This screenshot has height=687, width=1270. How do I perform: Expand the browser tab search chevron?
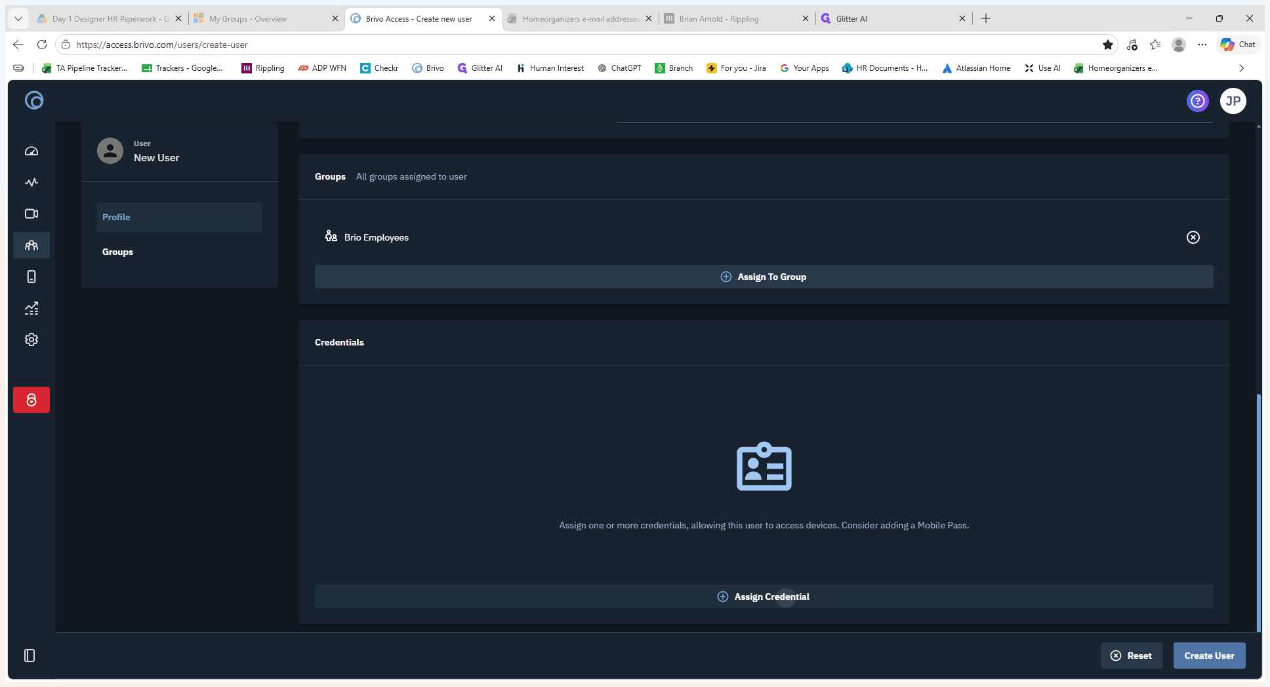pos(18,18)
